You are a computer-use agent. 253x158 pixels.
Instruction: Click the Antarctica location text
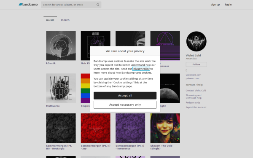191,59
